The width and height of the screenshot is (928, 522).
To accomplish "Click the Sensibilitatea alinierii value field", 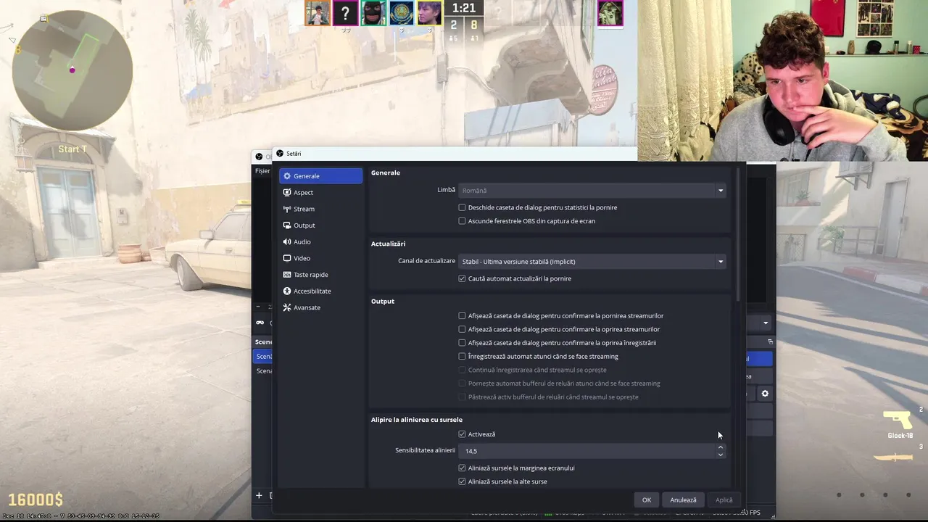I will (x=587, y=451).
